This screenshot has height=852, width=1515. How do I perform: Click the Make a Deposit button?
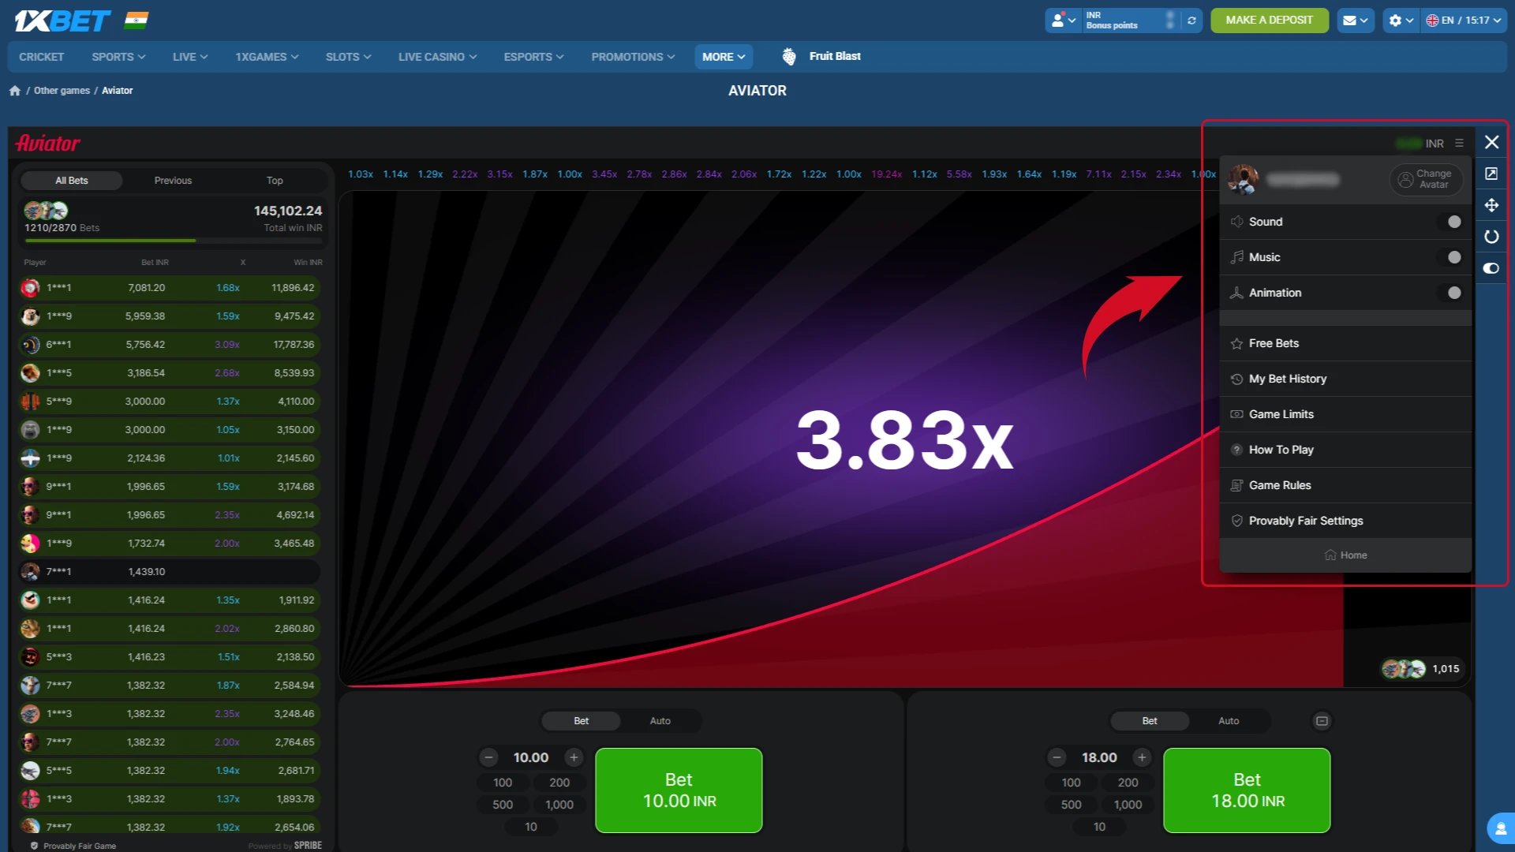(1269, 21)
